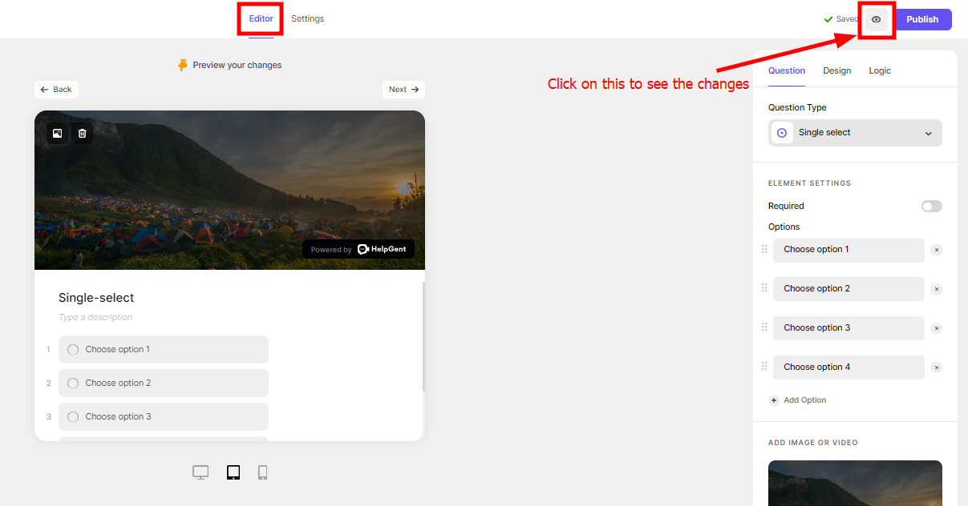Remove Choose option 4 via x icon

(936, 368)
